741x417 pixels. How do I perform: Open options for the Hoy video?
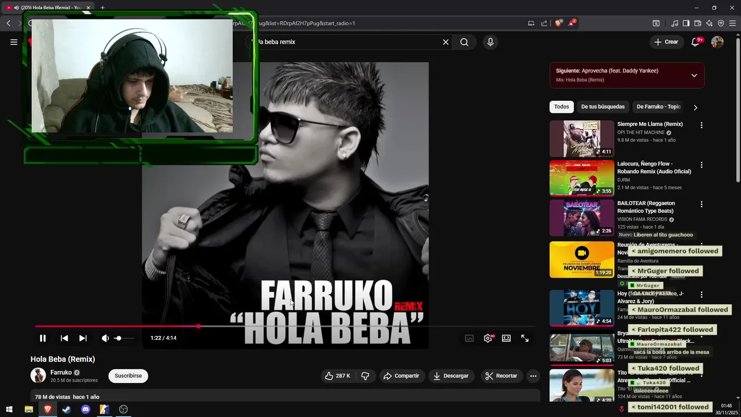(702, 295)
